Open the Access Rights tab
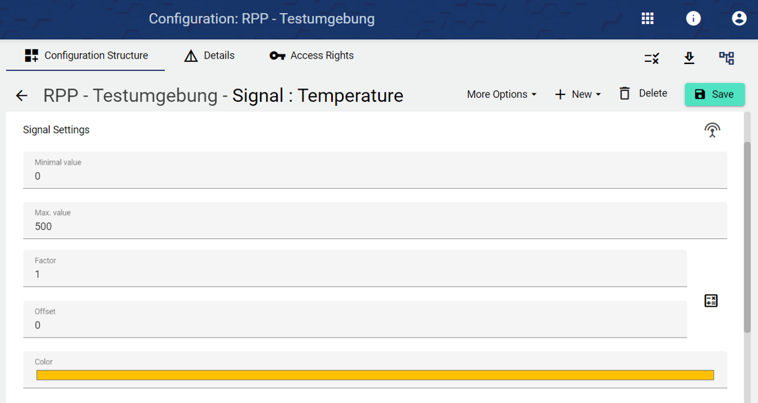 click(312, 56)
